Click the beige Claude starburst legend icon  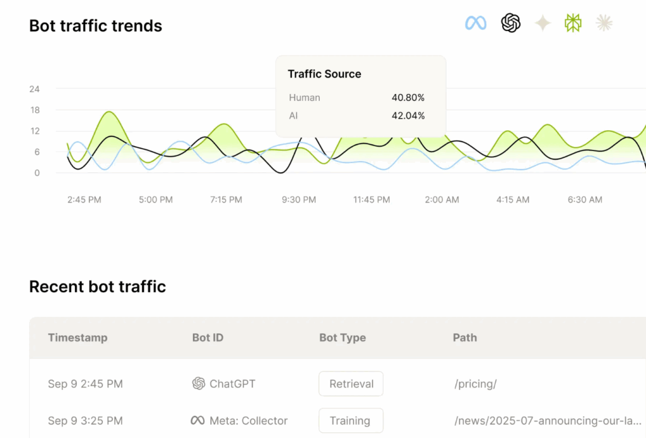pos(604,23)
